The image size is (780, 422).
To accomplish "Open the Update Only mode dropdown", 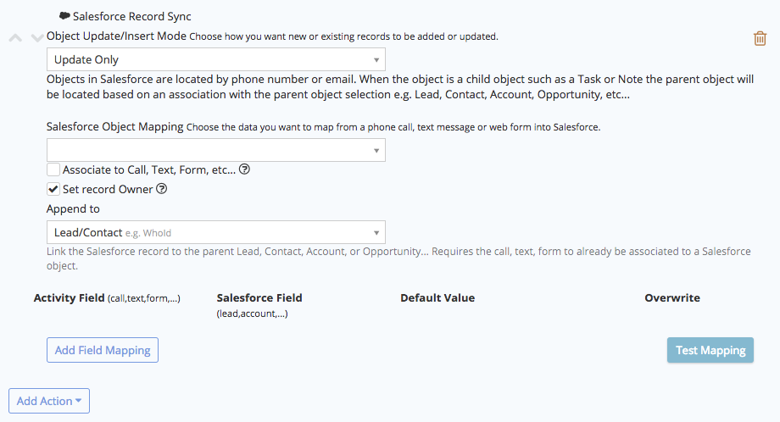I will [x=215, y=59].
